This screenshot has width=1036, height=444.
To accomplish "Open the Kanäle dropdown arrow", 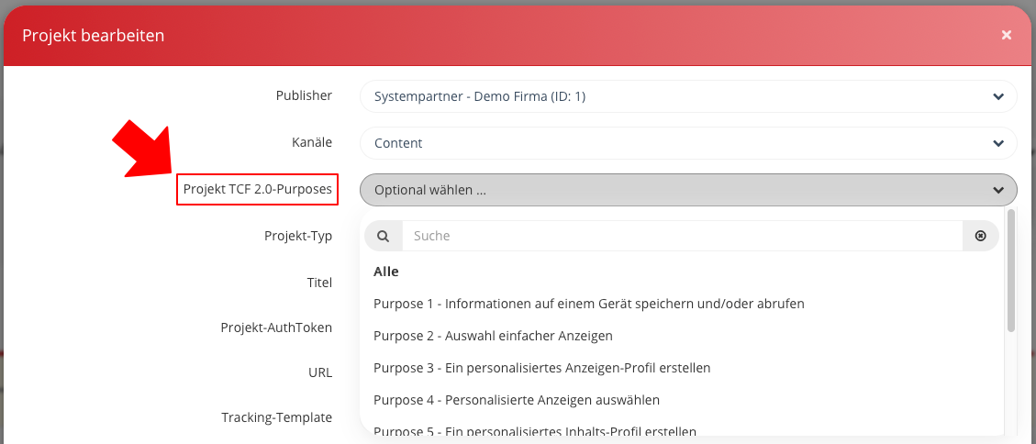I will [x=997, y=143].
